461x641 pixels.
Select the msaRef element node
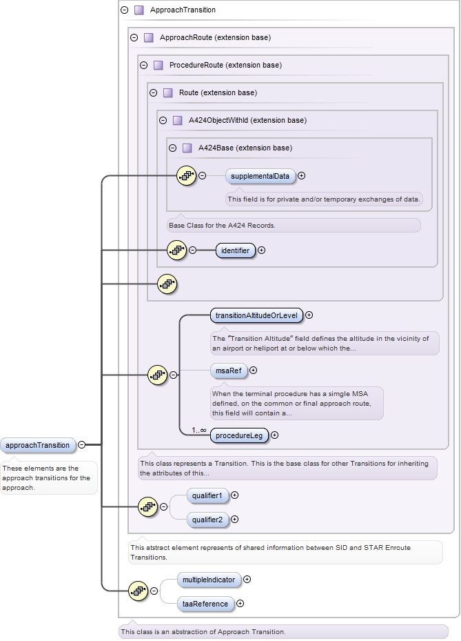point(229,371)
